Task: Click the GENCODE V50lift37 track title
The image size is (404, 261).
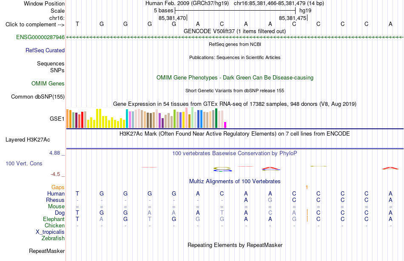Action: [x=235, y=31]
